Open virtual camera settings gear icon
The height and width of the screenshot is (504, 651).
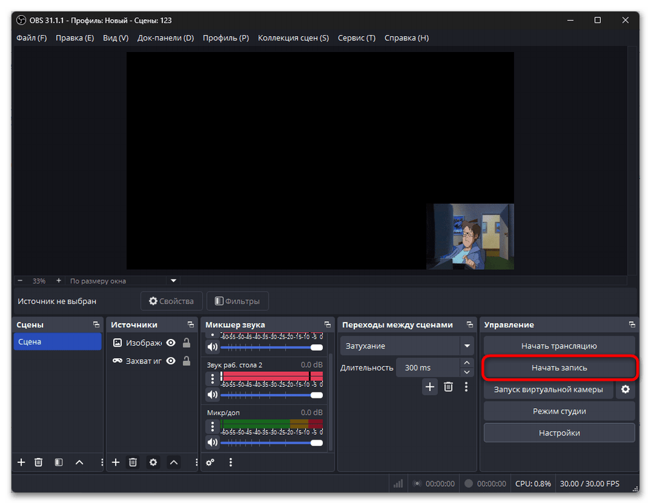[625, 390]
